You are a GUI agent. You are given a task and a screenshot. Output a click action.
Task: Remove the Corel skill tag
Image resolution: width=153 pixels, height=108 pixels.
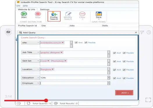point(48,61)
